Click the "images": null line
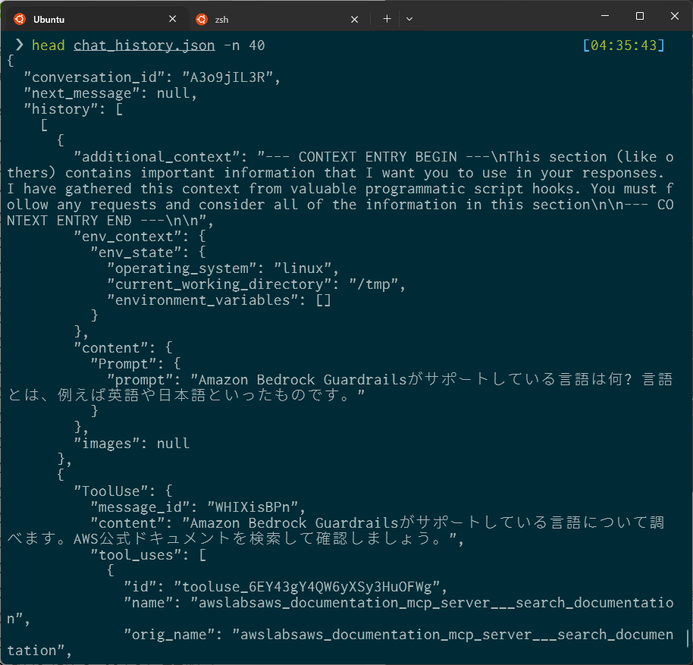This screenshot has width=693, height=665. (132, 443)
